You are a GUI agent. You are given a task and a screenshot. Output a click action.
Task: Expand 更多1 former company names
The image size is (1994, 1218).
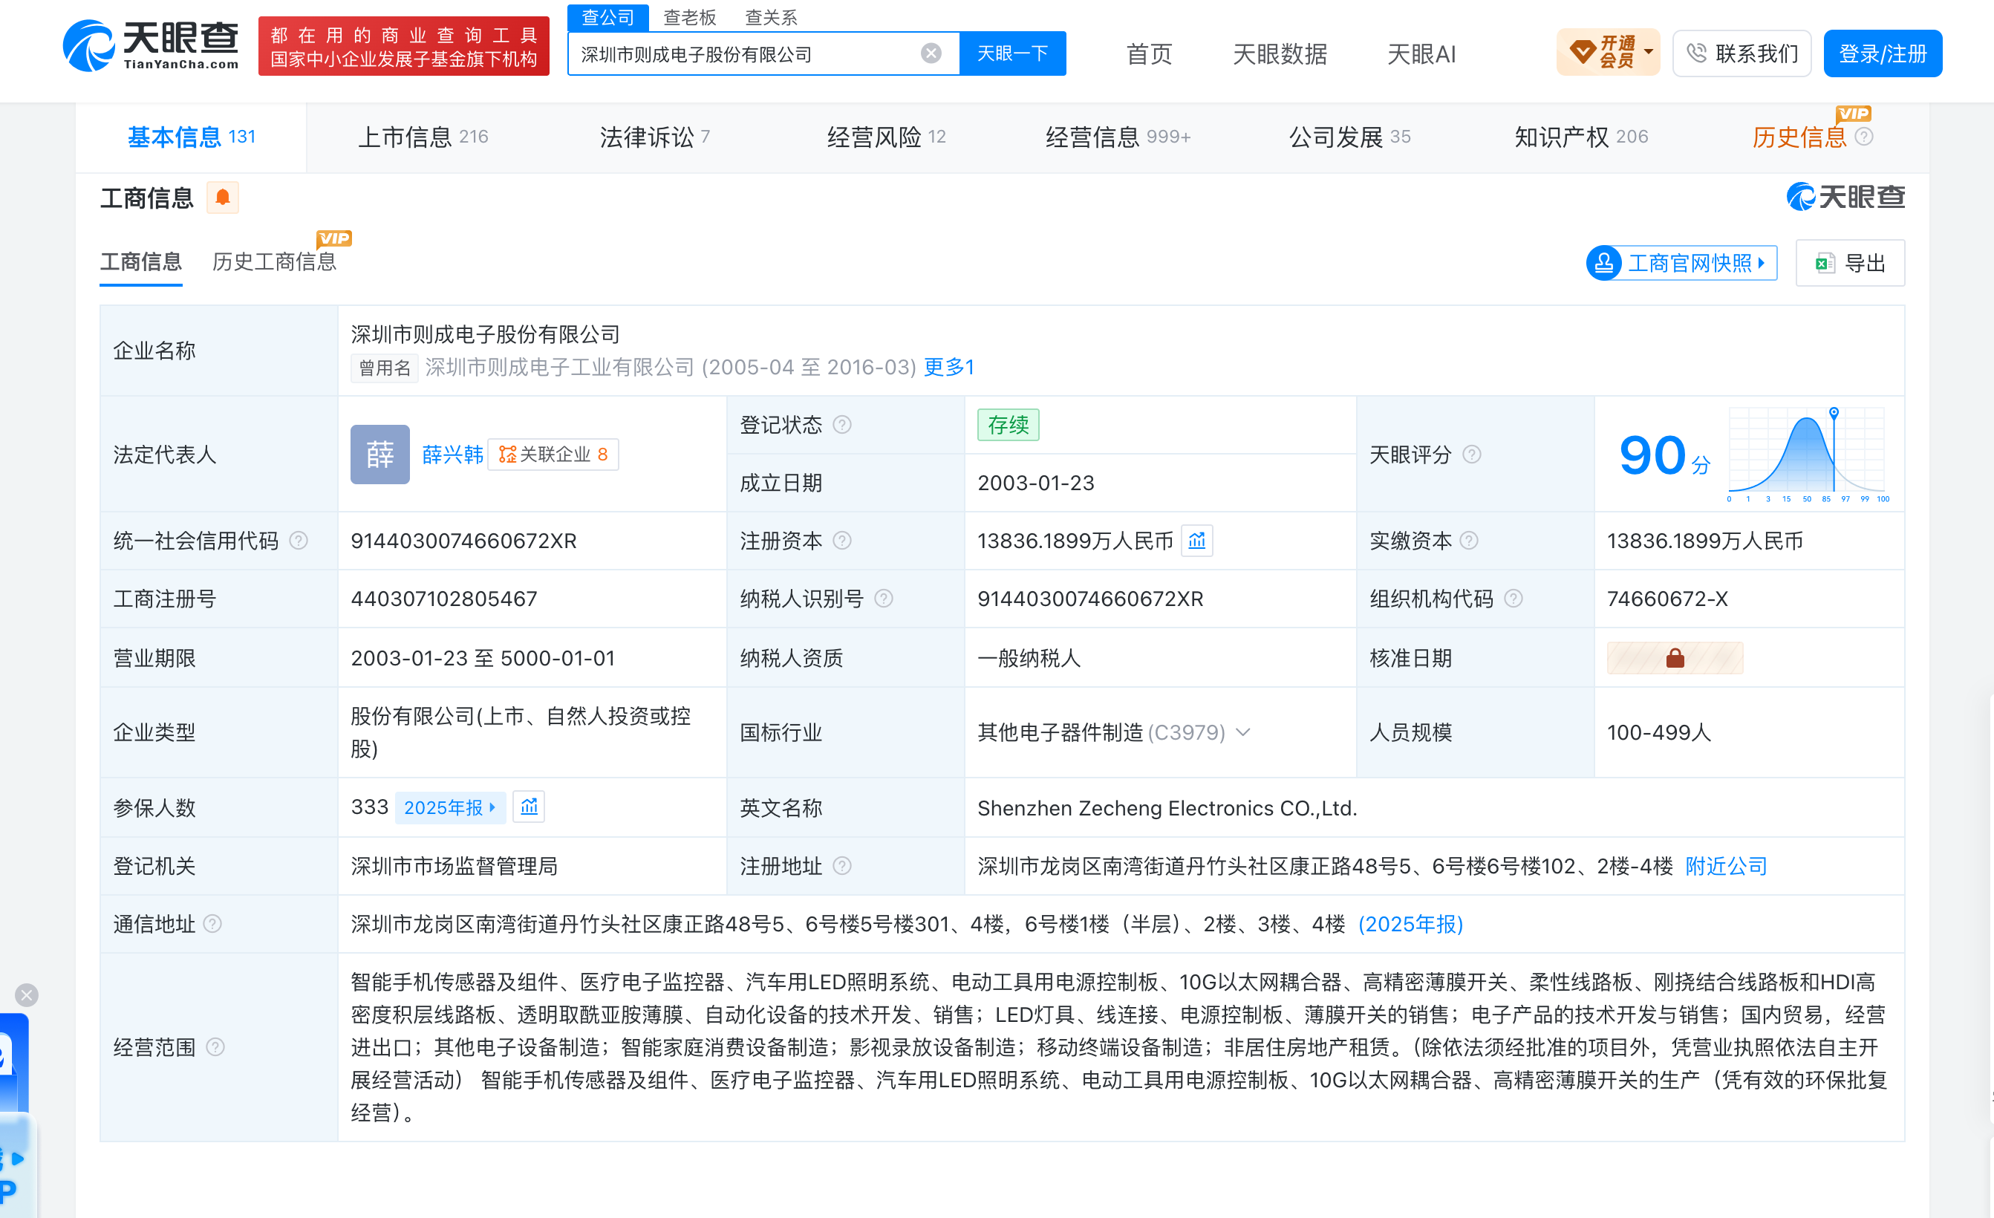pos(948,368)
